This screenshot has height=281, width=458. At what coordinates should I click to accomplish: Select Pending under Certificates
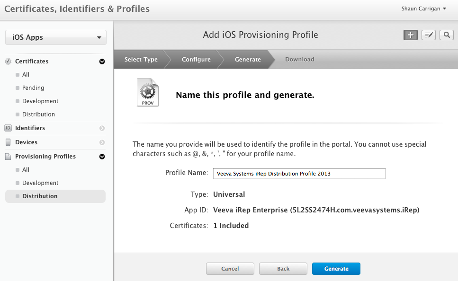(x=33, y=88)
